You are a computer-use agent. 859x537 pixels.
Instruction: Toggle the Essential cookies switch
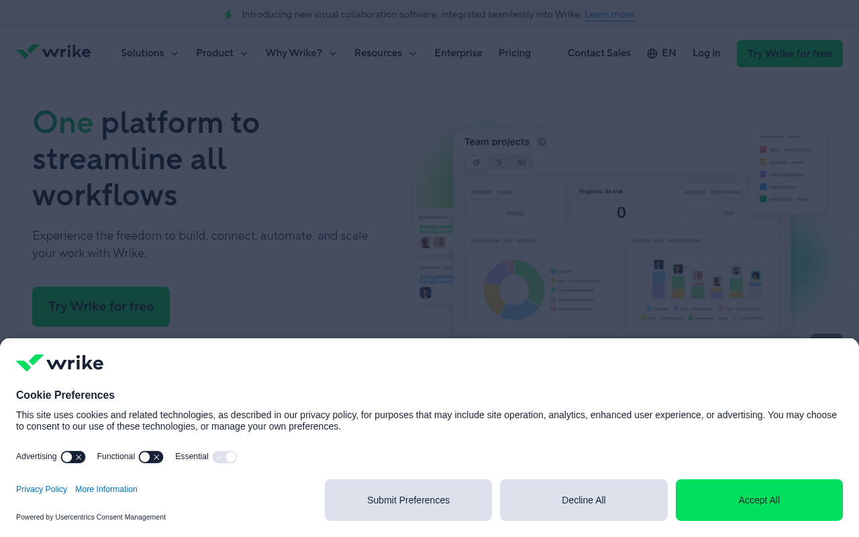[225, 457]
